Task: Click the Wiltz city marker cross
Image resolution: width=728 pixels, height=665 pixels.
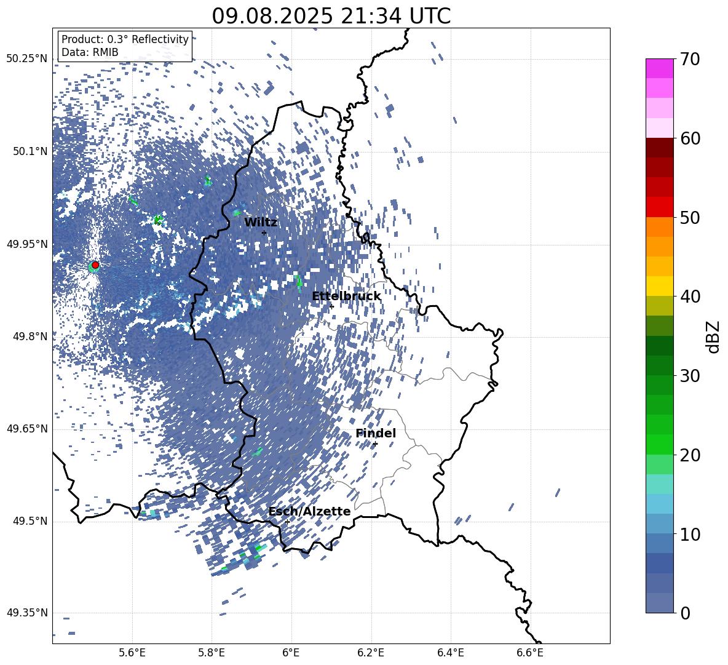Action: [x=264, y=233]
